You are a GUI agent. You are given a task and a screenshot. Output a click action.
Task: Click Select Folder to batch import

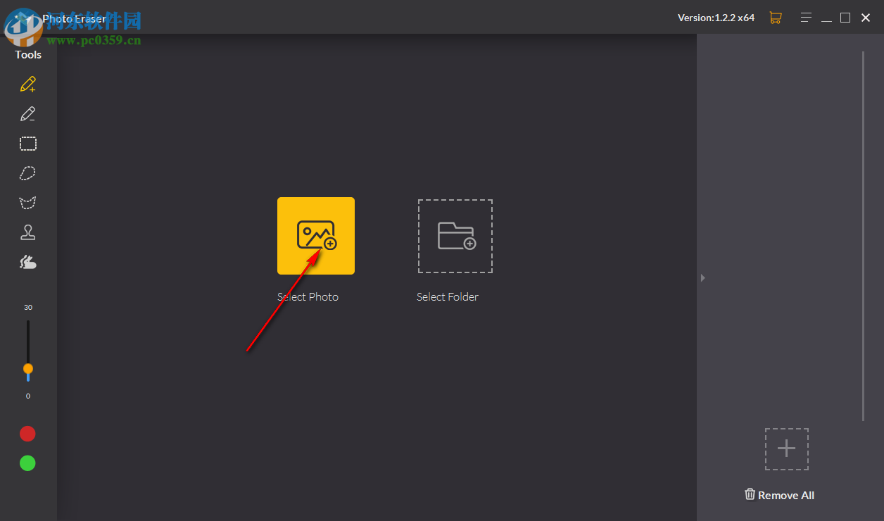(x=455, y=236)
